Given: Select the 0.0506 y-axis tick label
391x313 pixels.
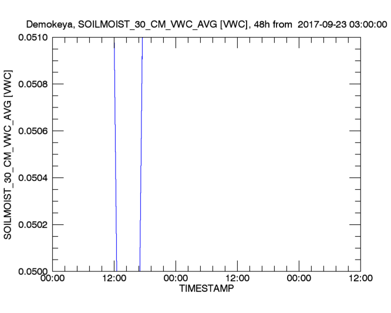Looking at the screenshot, I should point(33,131).
